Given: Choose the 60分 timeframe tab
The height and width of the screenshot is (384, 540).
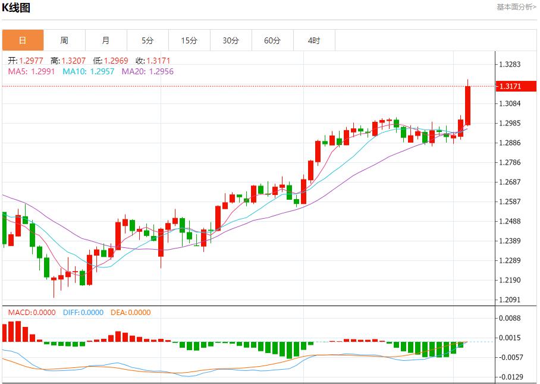Looking at the screenshot, I should pyautogui.click(x=272, y=40).
